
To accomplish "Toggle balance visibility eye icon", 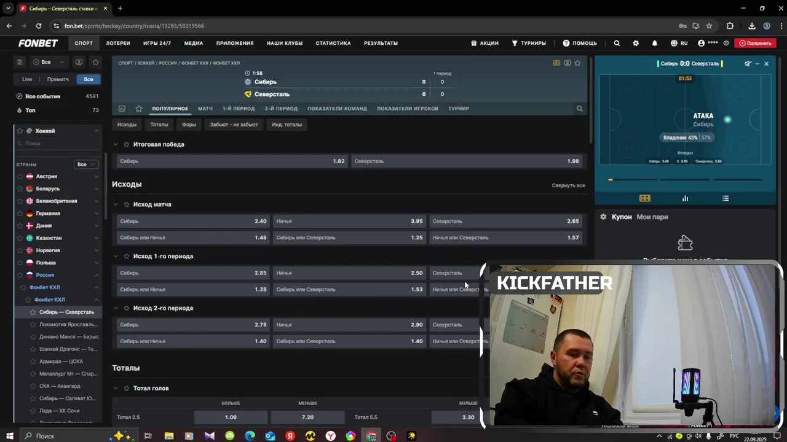I will tap(726, 43).
